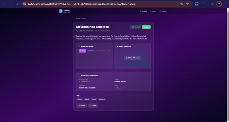Image resolution: width=229 pixels, height=122 pixels.
Task: Click the Algorand Mainnet network value
Action: coord(120,81)
